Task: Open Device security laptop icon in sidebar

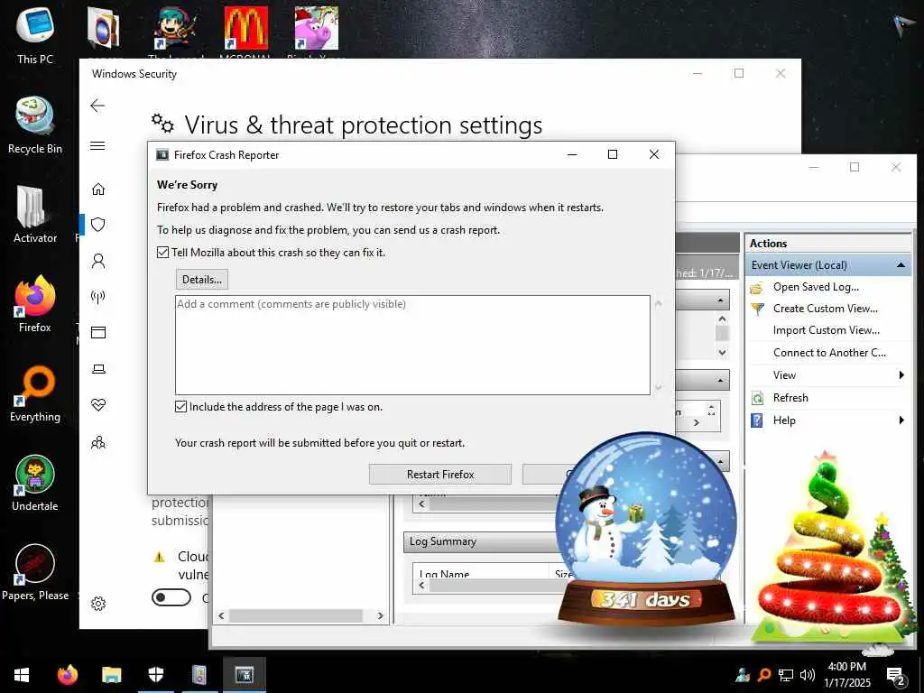Action: point(98,369)
